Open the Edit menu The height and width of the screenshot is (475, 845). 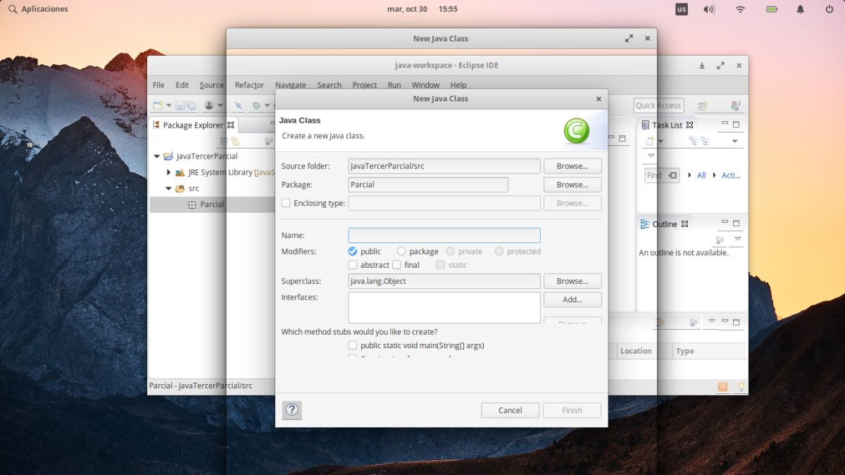[182, 85]
